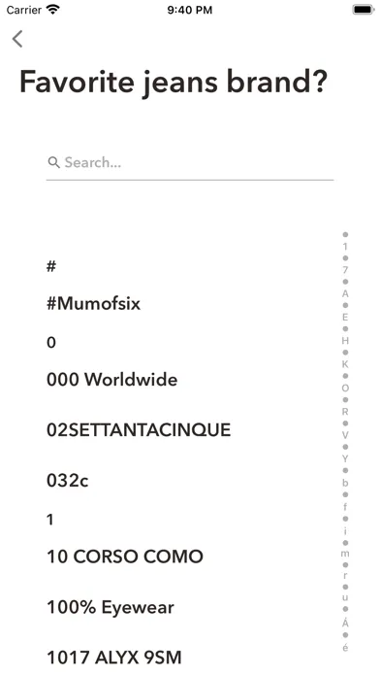The height and width of the screenshot is (676, 380).
Task: Click the search magnifier icon
Action: 53,162
